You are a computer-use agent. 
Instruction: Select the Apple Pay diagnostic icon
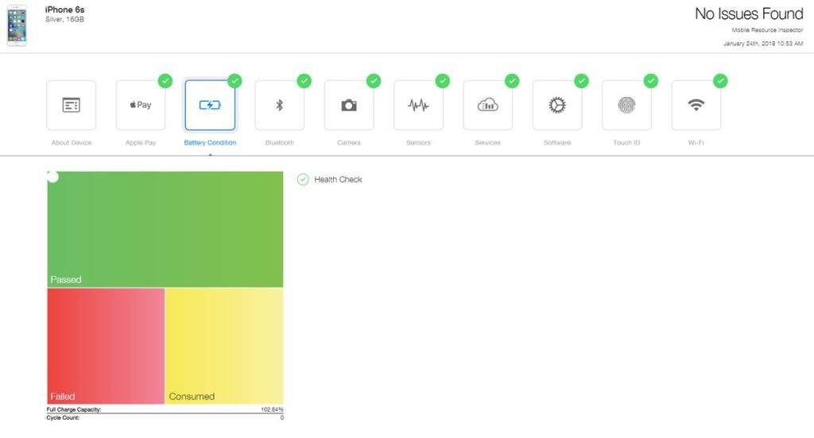[x=141, y=106]
